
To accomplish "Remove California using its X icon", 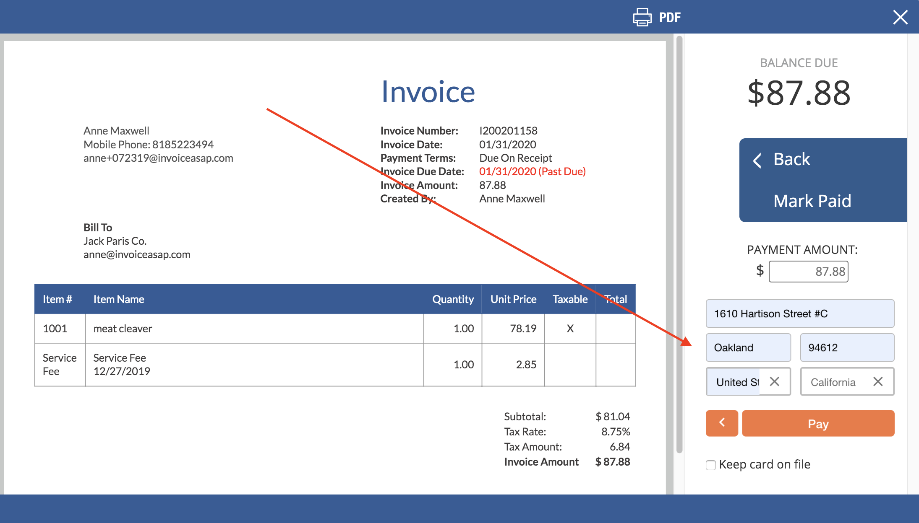I will [879, 381].
